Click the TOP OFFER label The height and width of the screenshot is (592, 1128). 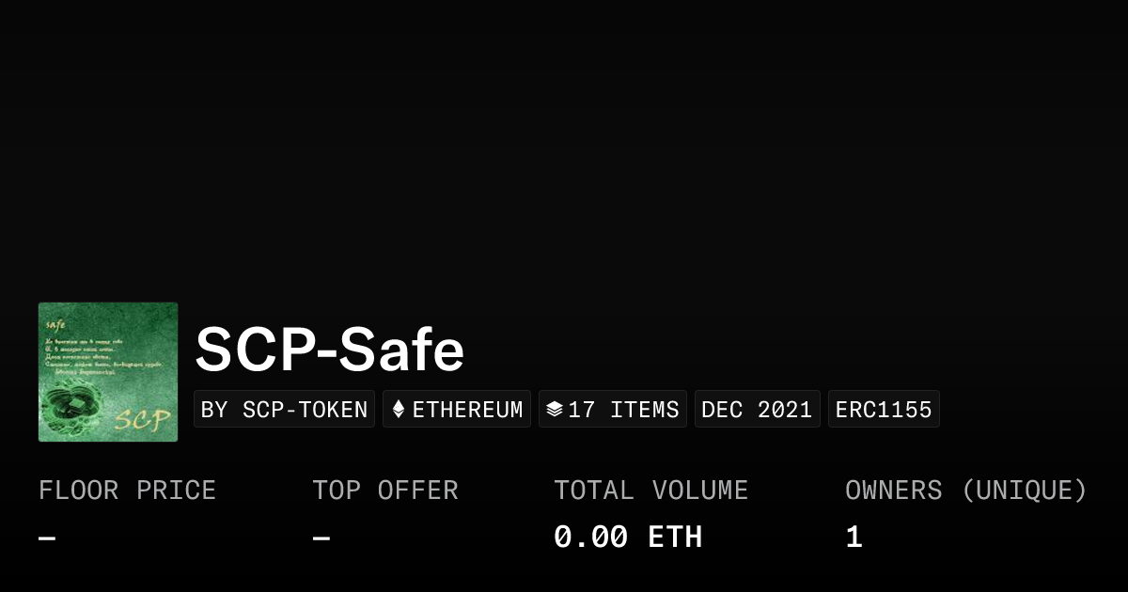385,491
